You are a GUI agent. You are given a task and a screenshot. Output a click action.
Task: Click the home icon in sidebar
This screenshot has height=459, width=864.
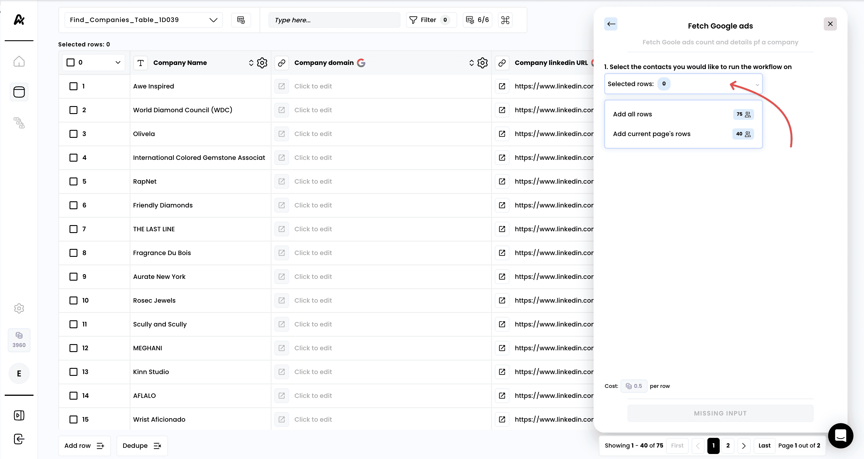[x=19, y=61]
